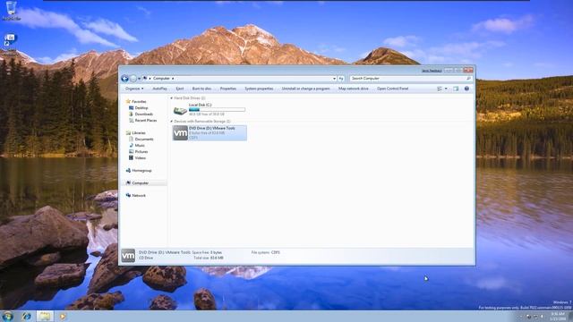Click the Favorites star icon

pos(128,101)
